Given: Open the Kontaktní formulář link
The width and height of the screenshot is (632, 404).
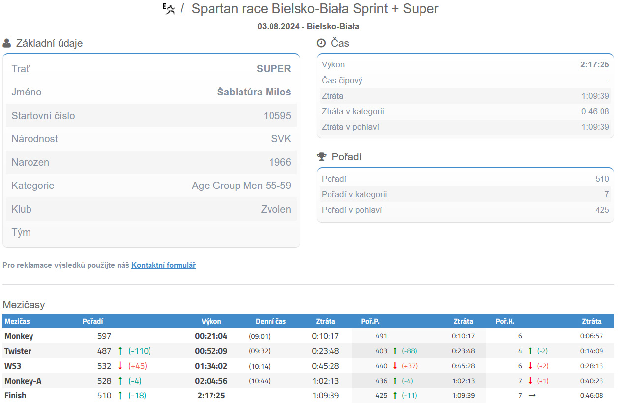Looking at the screenshot, I should click(x=163, y=265).
